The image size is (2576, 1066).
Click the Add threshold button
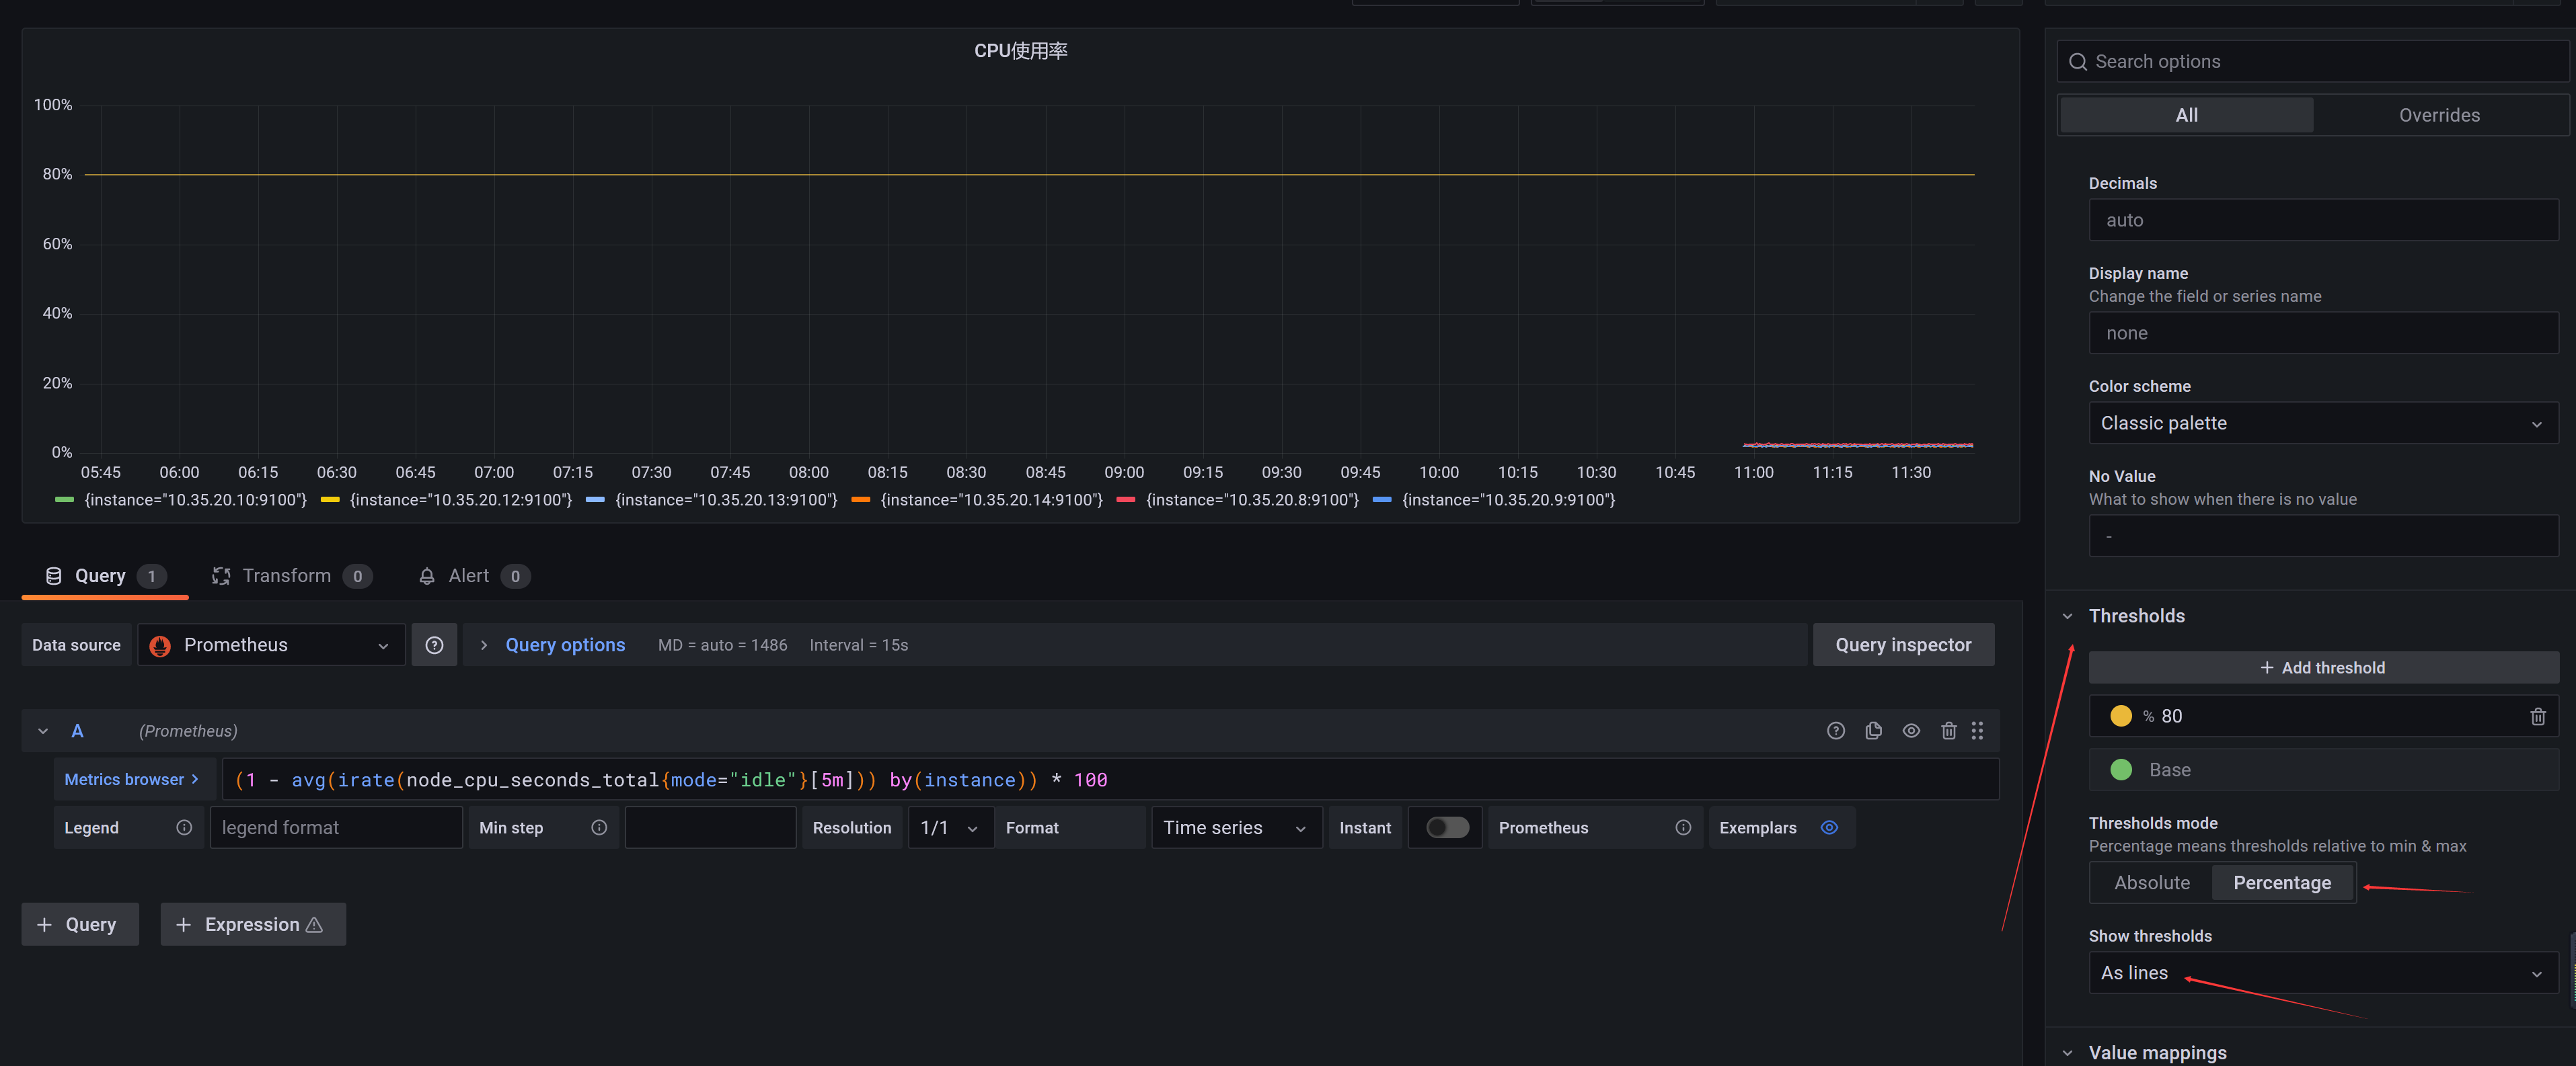[x=2323, y=667]
